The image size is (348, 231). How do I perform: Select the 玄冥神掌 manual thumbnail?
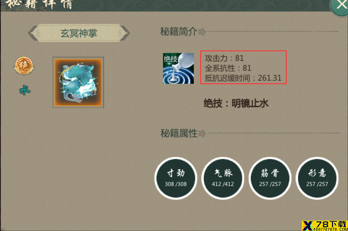(78, 82)
